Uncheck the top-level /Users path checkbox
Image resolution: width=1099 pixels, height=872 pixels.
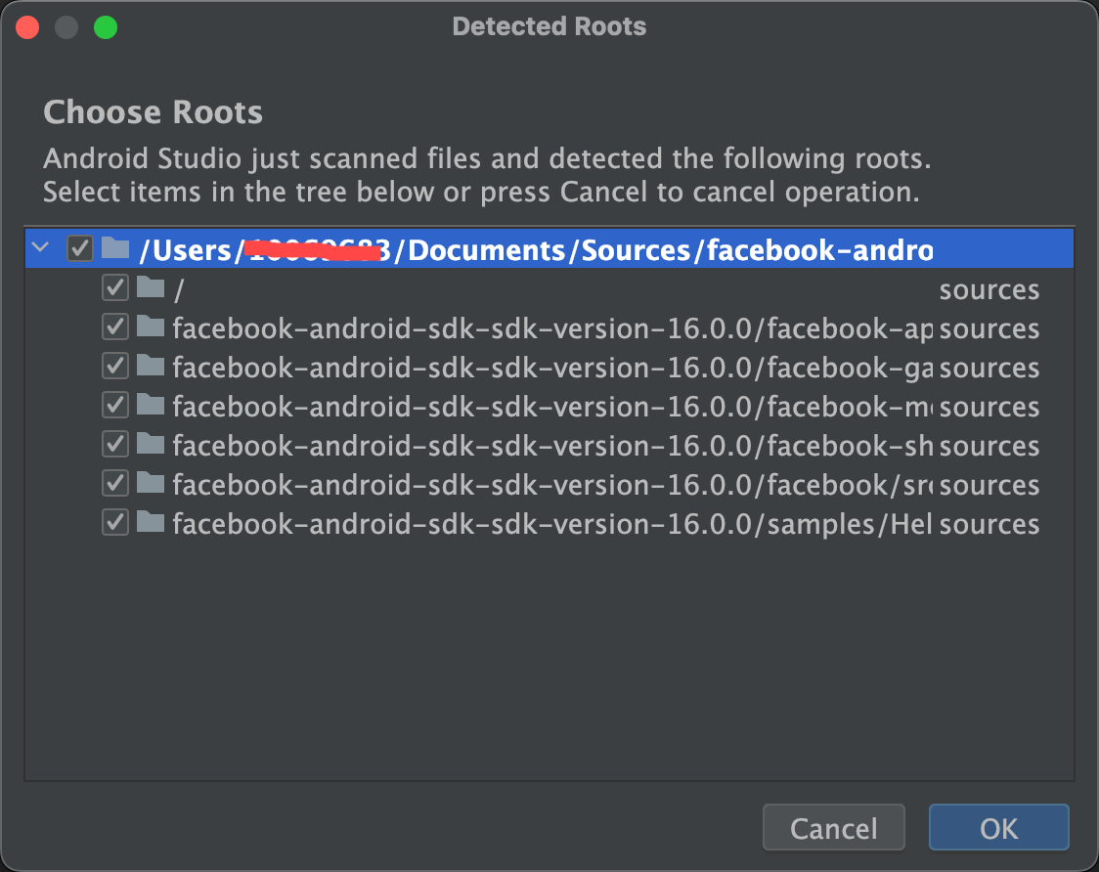[80, 248]
